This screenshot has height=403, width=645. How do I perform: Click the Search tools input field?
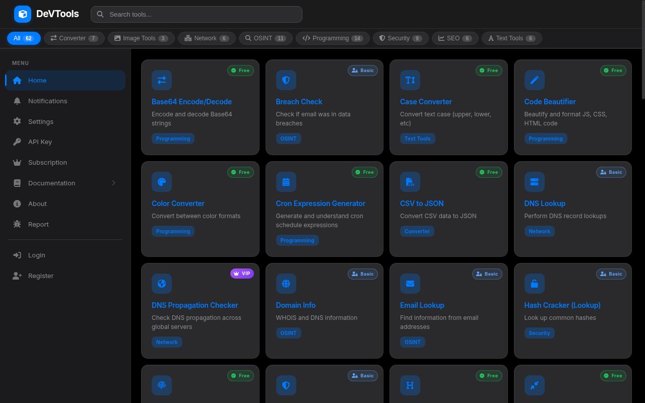click(x=197, y=14)
